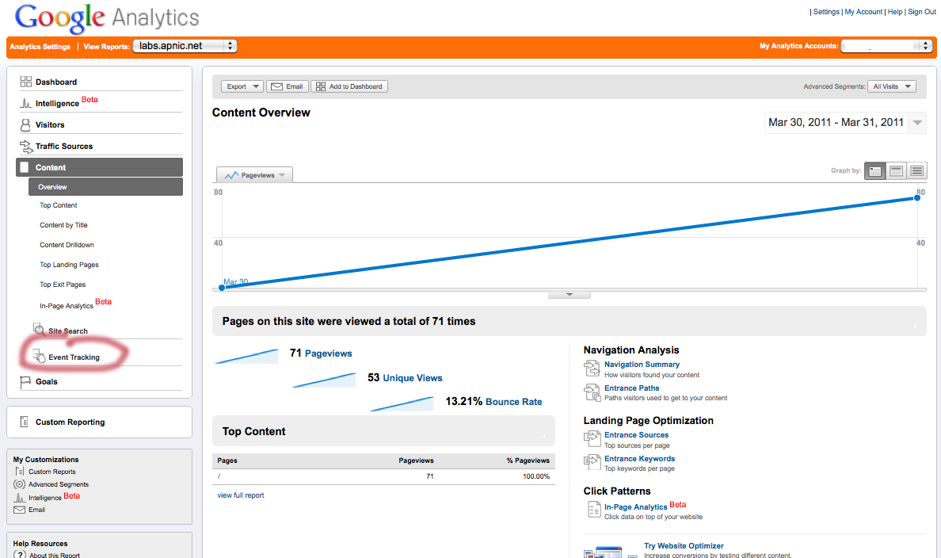941x558 pixels.
Task: Click the view full report link
Action: click(x=241, y=495)
